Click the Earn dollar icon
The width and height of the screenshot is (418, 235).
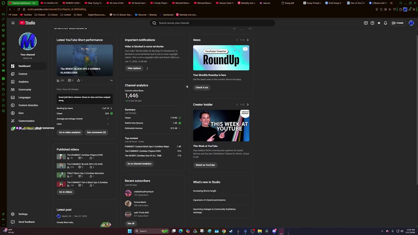click(x=13, y=113)
